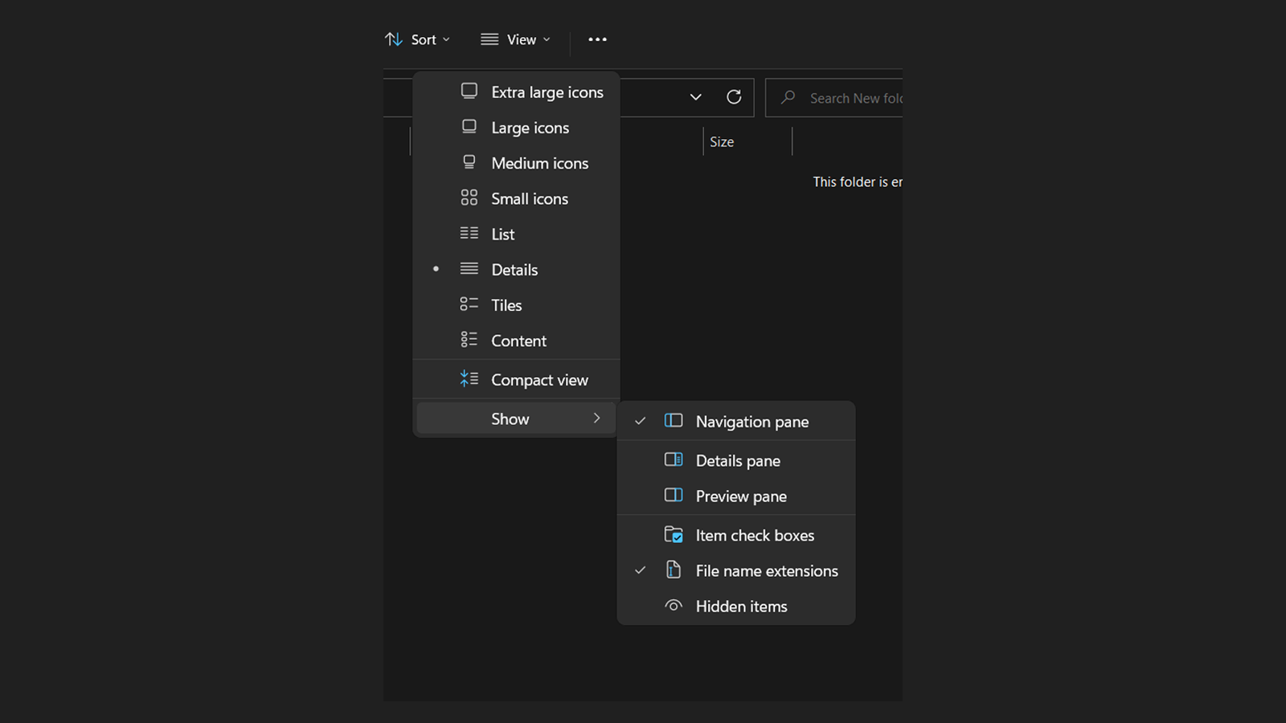Choose Medium icons view
The height and width of the screenshot is (723, 1286).
click(517, 162)
